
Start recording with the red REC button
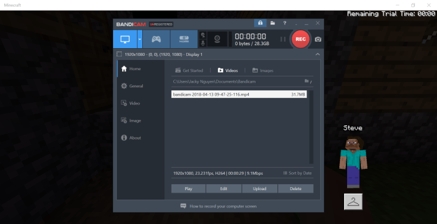[x=301, y=39]
